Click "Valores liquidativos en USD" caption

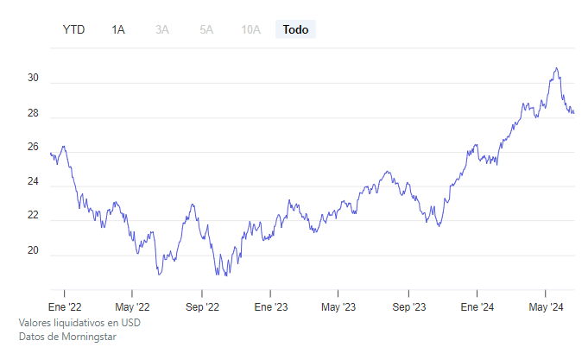79,323
